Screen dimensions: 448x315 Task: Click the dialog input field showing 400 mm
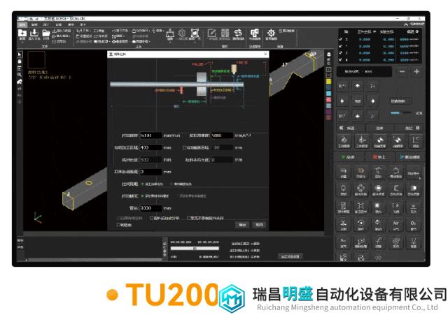pos(150,147)
